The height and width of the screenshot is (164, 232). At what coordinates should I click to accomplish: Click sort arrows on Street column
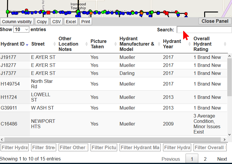pyautogui.click(x=54, y=44)
